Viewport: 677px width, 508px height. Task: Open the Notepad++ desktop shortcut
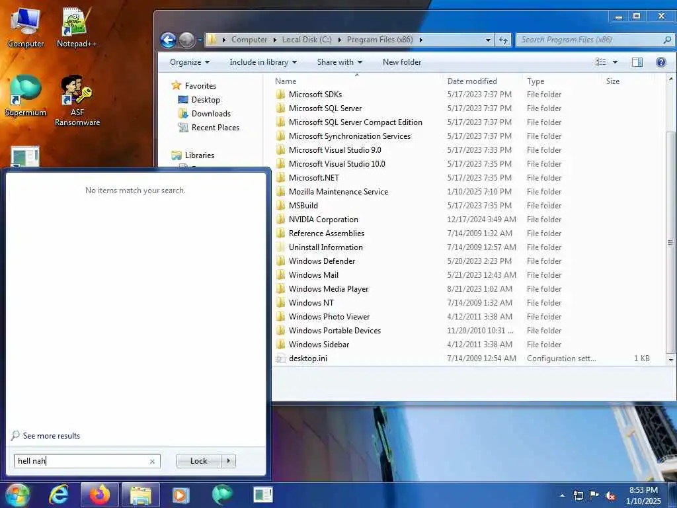coord(77,27)
